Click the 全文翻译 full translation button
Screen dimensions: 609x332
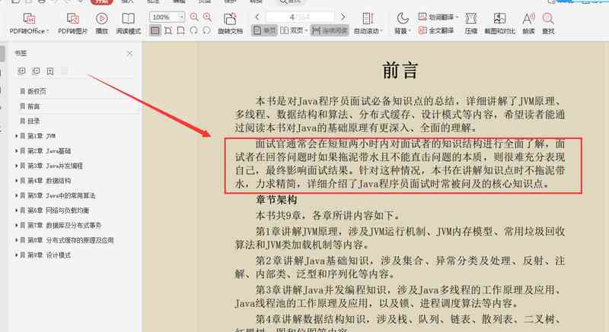point(435,30)
